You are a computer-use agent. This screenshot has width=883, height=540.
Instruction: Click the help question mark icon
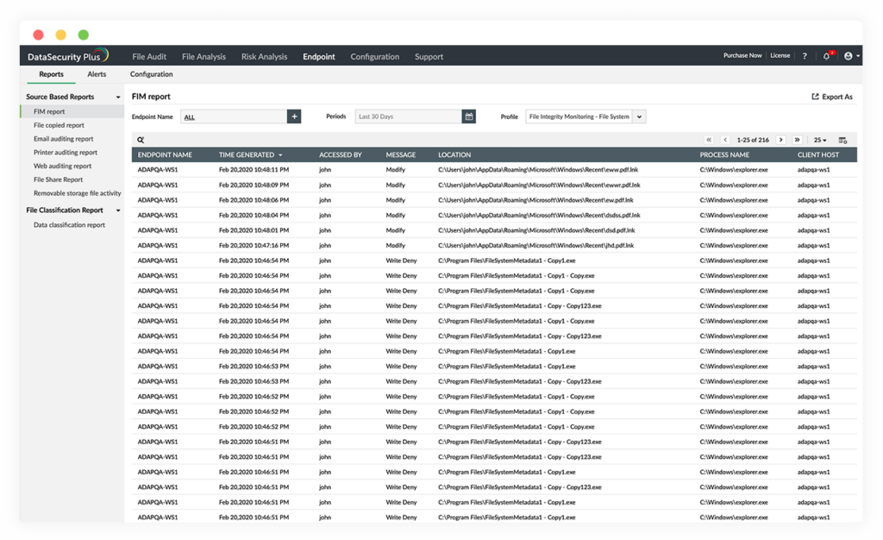[805, 54]
